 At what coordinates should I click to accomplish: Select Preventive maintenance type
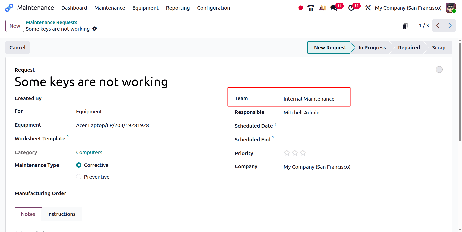click(x=79, y=177)
